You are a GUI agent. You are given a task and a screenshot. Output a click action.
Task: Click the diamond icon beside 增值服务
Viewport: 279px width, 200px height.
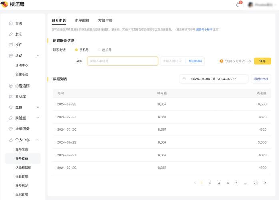point(11,128)
